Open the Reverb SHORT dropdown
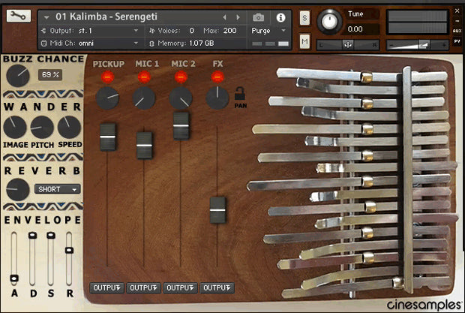This screenshot has height=313, width=465. [58, 189]
